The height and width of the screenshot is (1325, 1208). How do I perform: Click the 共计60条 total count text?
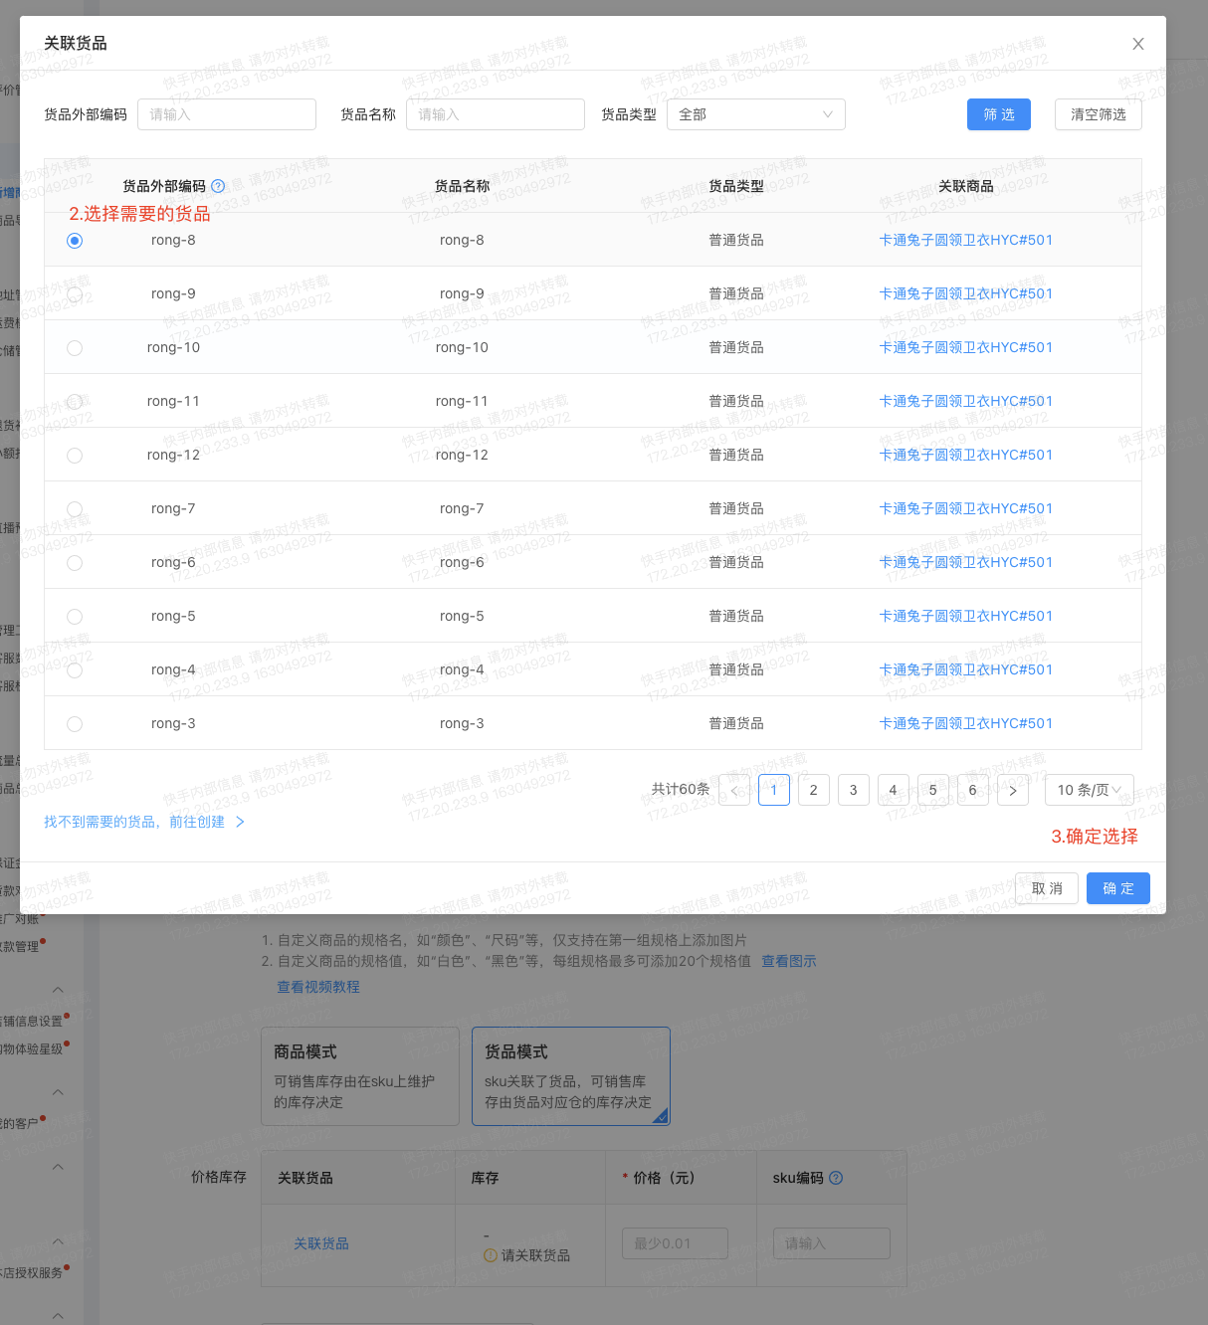[681, 789]
